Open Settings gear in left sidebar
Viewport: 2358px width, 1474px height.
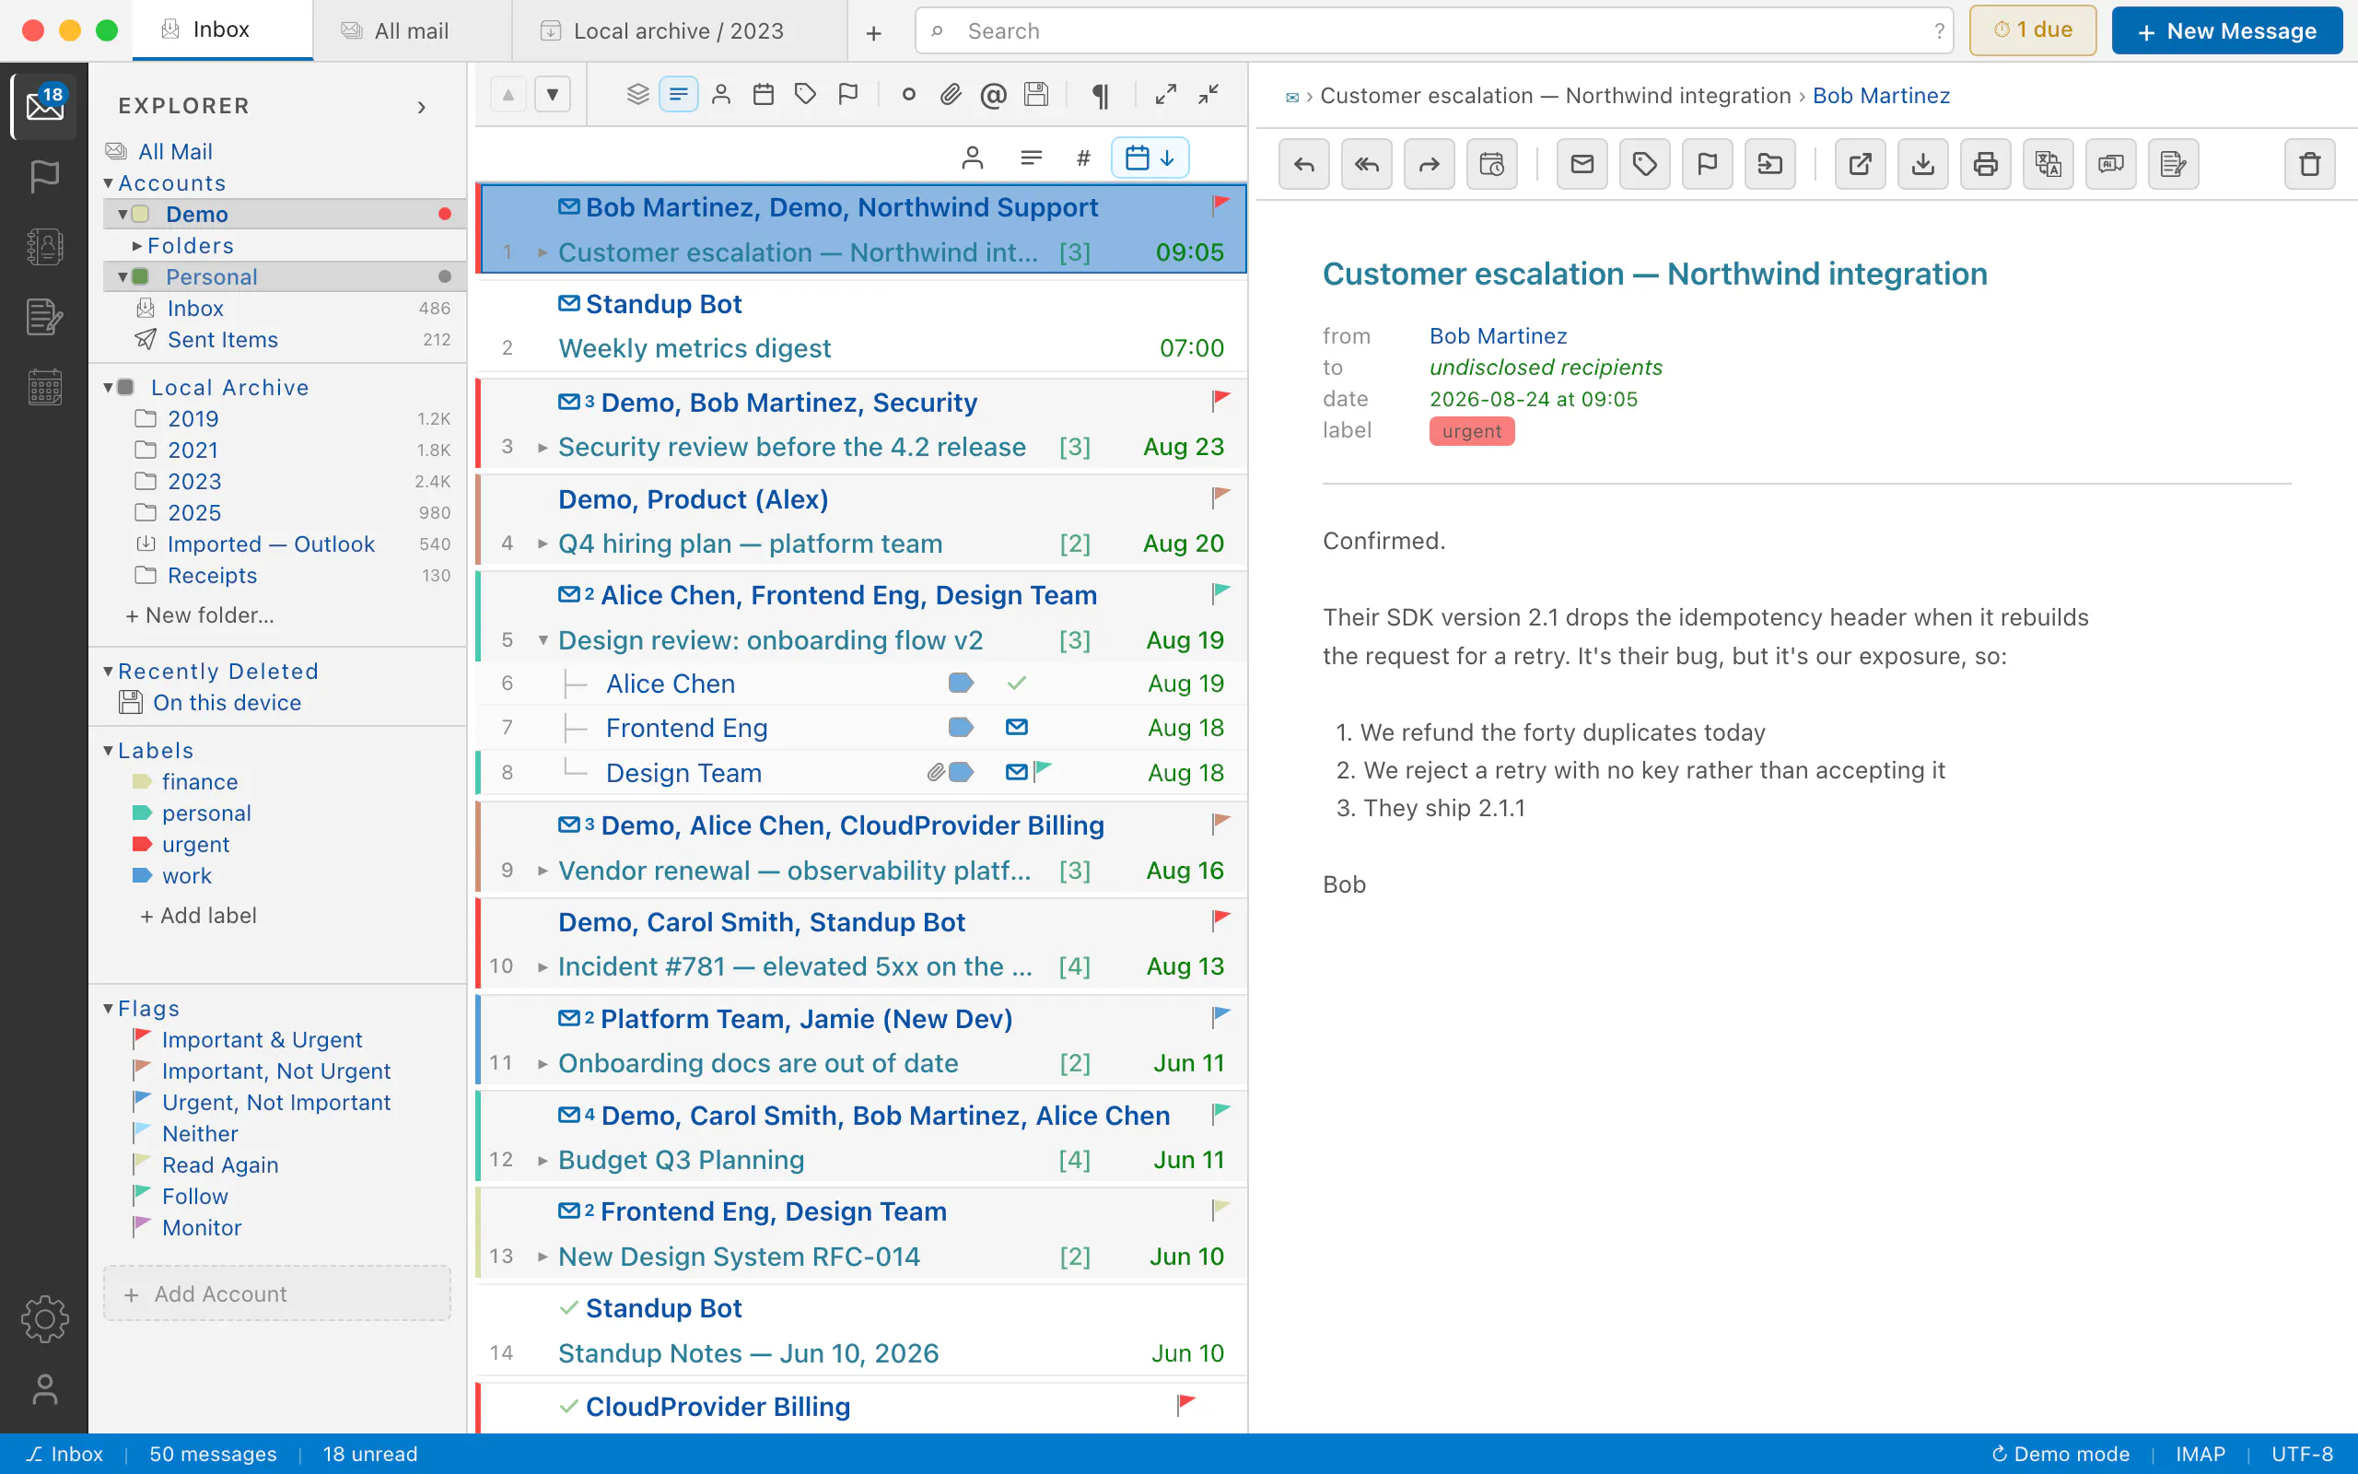point(44,1319)
